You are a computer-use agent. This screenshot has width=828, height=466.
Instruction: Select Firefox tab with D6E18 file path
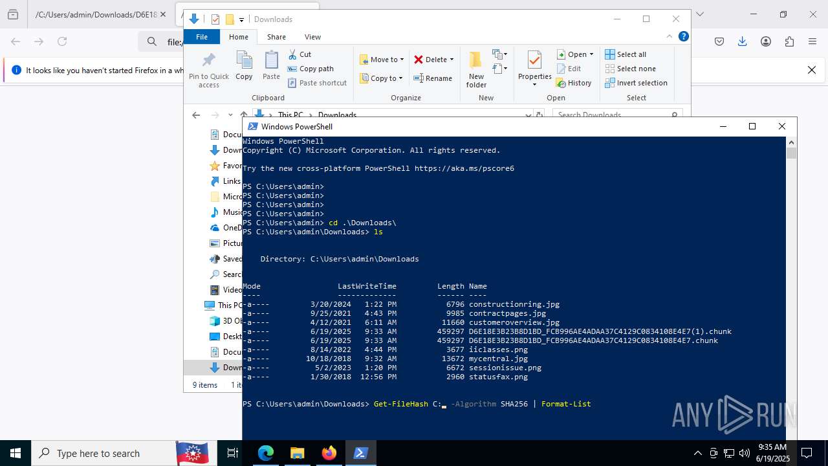pos(102,14)
